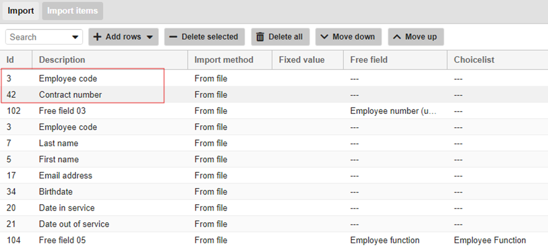The width and height of the screenshot is (548, 247).
Task: Open the Add rows dropdown arrow
Action: [150, 37]
